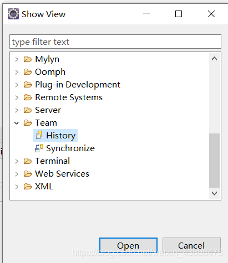Viewport: 228px width, 263px height.
Task: Select the Terminal label
Action: 53,161
